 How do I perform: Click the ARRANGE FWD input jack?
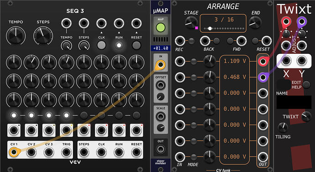pyautogui.click(x=241, y=41)
